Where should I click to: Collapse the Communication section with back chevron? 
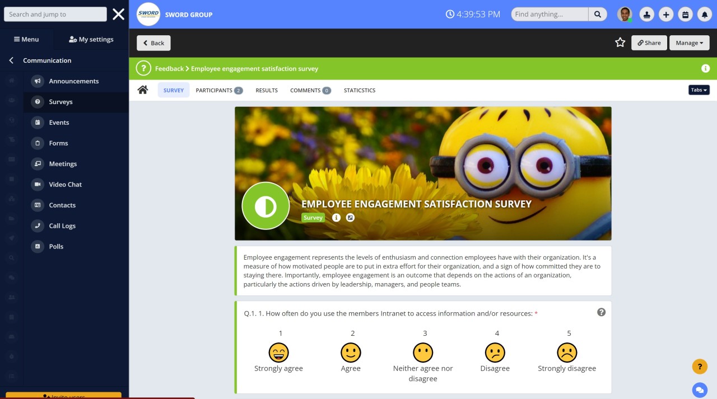click(x=11, y=60)
